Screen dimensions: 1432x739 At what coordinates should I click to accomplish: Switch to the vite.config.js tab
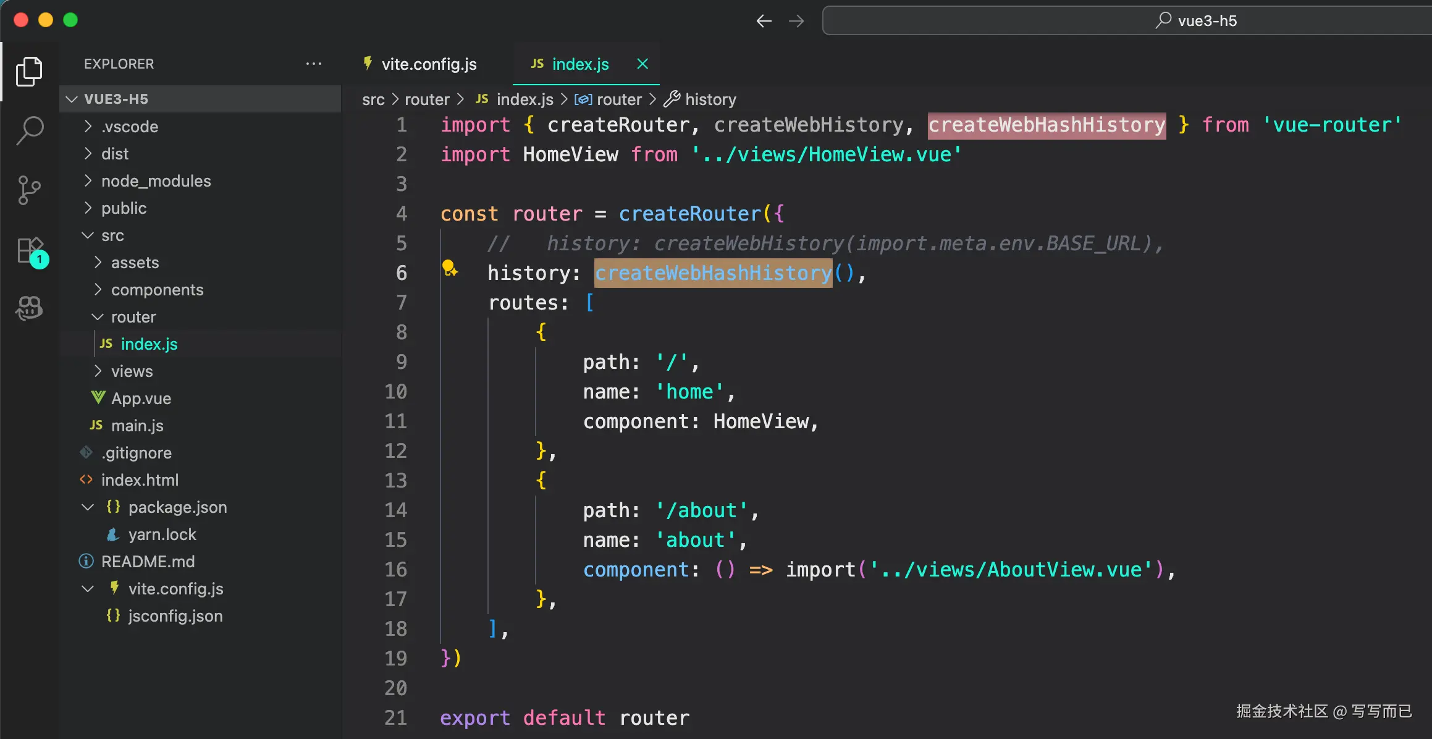click(x=429, y=64)
